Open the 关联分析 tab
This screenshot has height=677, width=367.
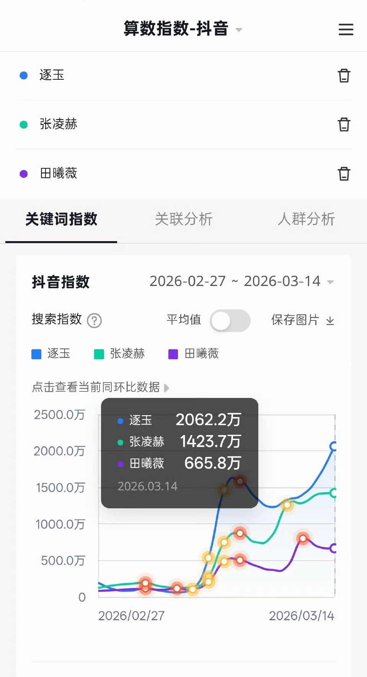(x=184, y=219)
